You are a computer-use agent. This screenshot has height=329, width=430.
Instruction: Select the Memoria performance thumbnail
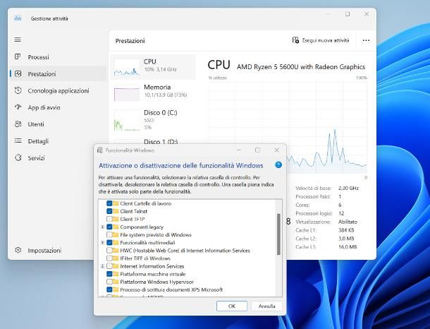point(127,92)
